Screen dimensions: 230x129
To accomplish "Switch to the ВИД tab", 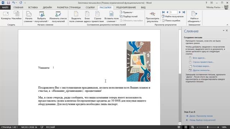I will [143, 7].
